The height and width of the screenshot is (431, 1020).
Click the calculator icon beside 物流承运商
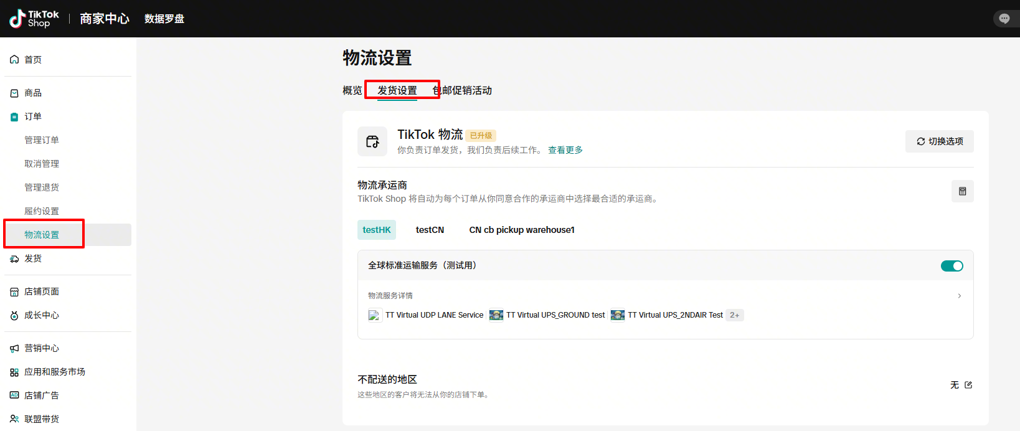click(x=962, y=191)
